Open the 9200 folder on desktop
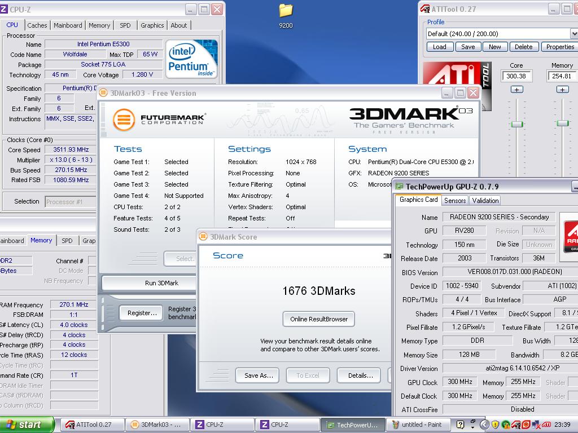This screenshot has width=578, height=433. (x=286, y=15)
